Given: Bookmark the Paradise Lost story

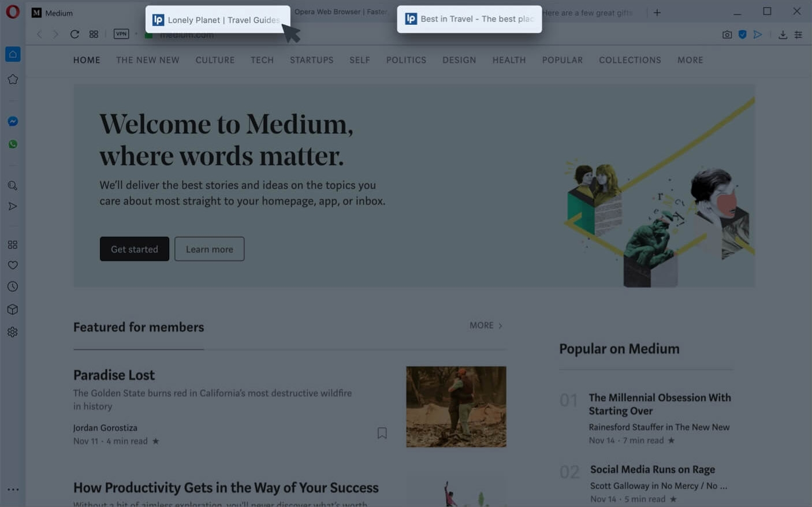Looking at the screenshot, I should pos(382,433).
